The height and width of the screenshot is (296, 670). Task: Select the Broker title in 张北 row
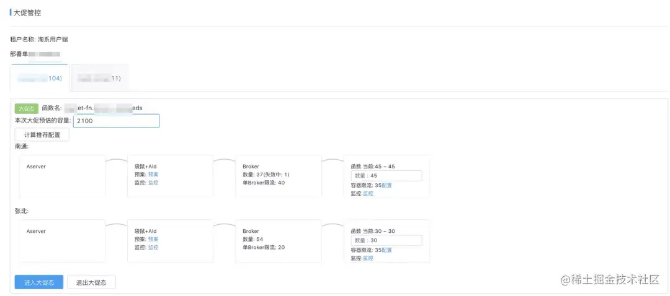251,231
